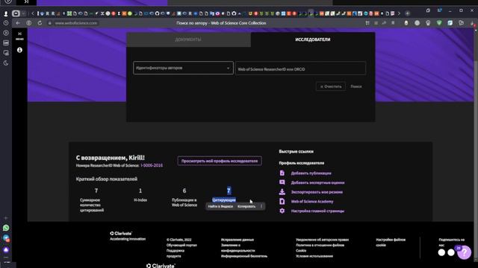Click the green shield extension icon
This screenshot has width=478, height=268.
click(439, 23)
